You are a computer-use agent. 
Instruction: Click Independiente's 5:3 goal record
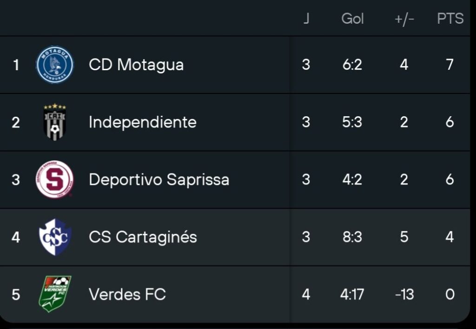[x=352, y=122]
